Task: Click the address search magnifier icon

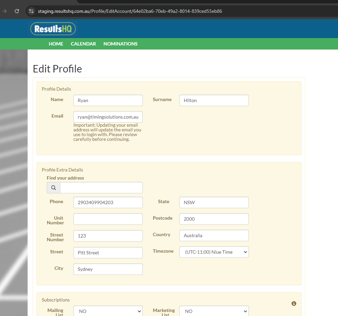Action: tap(54, 188)
